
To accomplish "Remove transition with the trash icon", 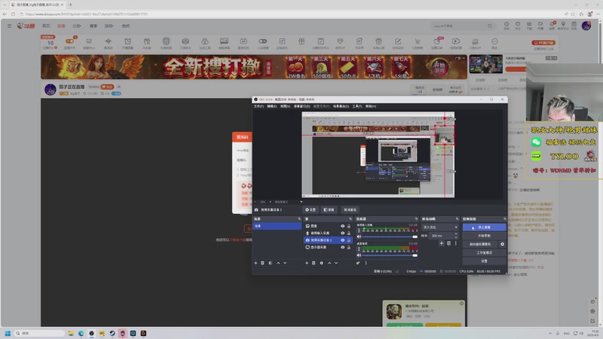I will point(448,243).
